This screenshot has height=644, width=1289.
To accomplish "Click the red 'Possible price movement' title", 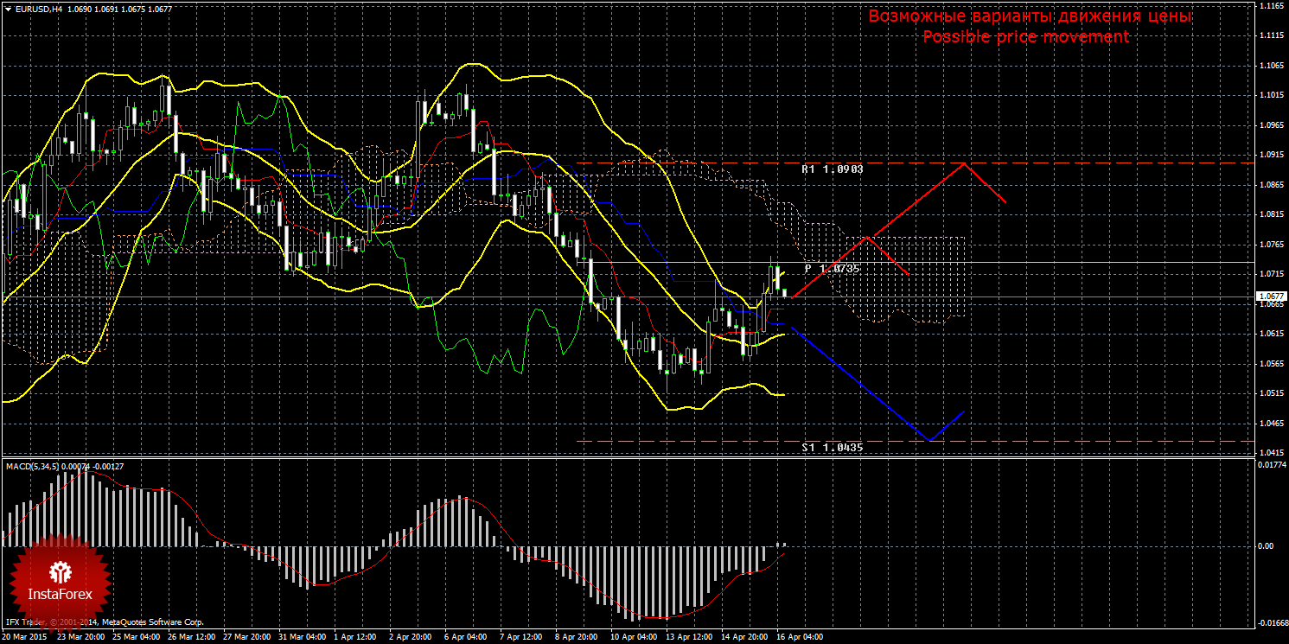I will (x=1025, y=37).
